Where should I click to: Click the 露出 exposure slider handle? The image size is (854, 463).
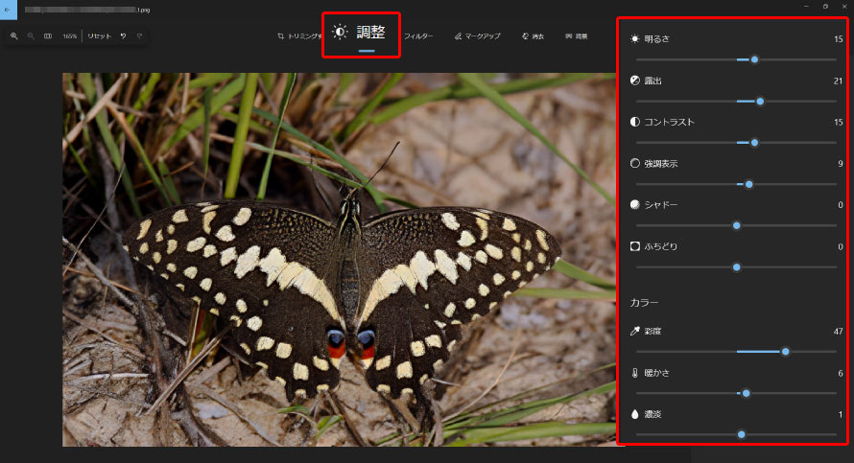760,101
